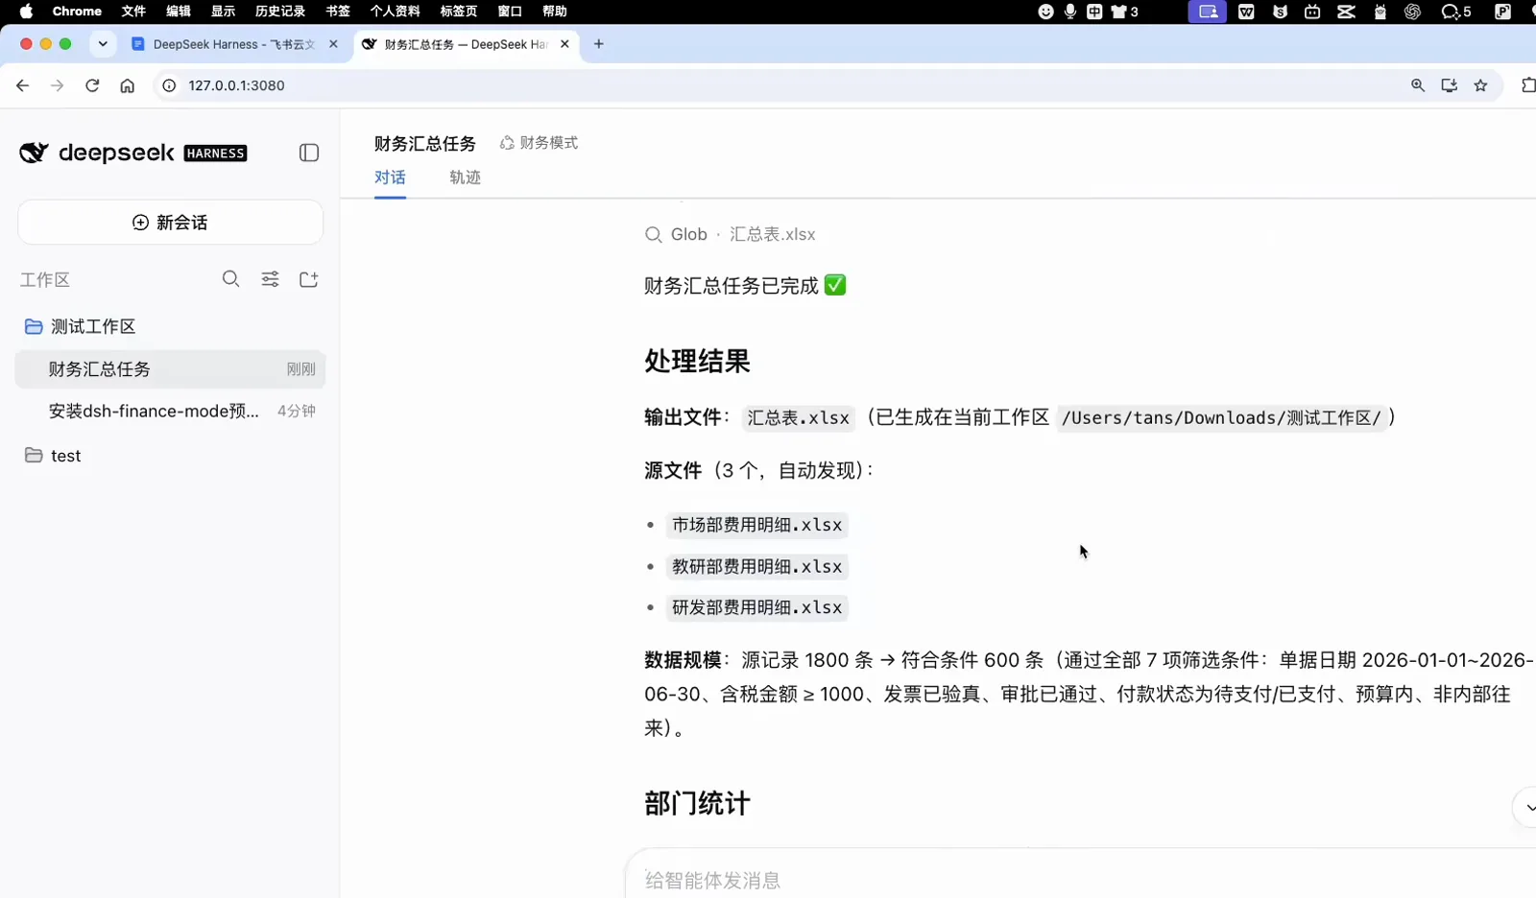Open the ChatGPT icon in menu bar
This screenshot has height=898, width=1536.
(1412, 12)
